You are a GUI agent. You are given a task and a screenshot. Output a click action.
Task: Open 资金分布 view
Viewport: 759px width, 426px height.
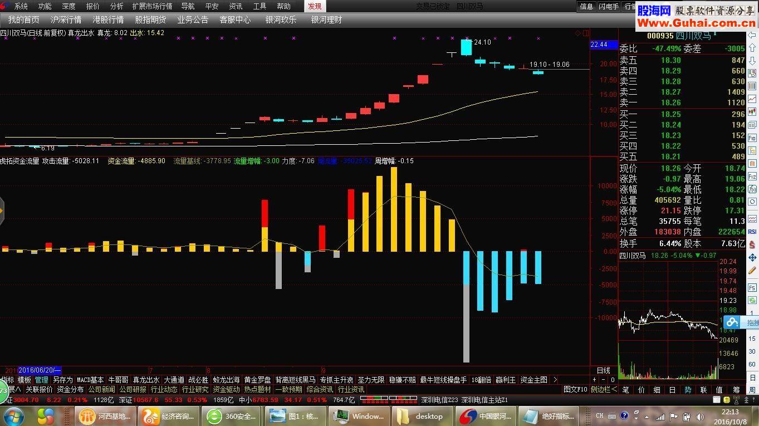point(70,389)
